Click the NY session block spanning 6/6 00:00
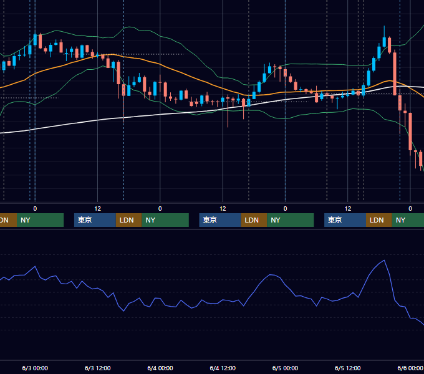Screen dimensions: 424x374 [x=408, y=220]
